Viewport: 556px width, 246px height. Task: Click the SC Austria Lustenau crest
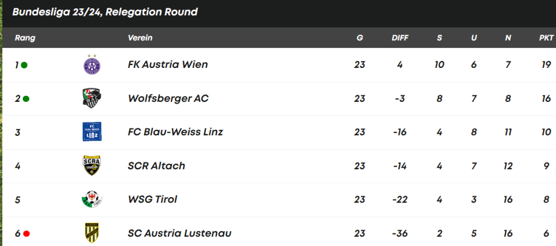91,233
